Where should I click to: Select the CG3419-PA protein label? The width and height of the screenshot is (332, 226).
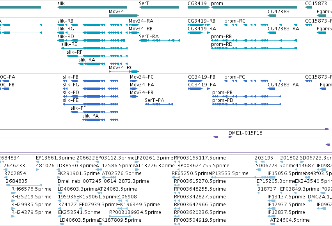point(202,85)
